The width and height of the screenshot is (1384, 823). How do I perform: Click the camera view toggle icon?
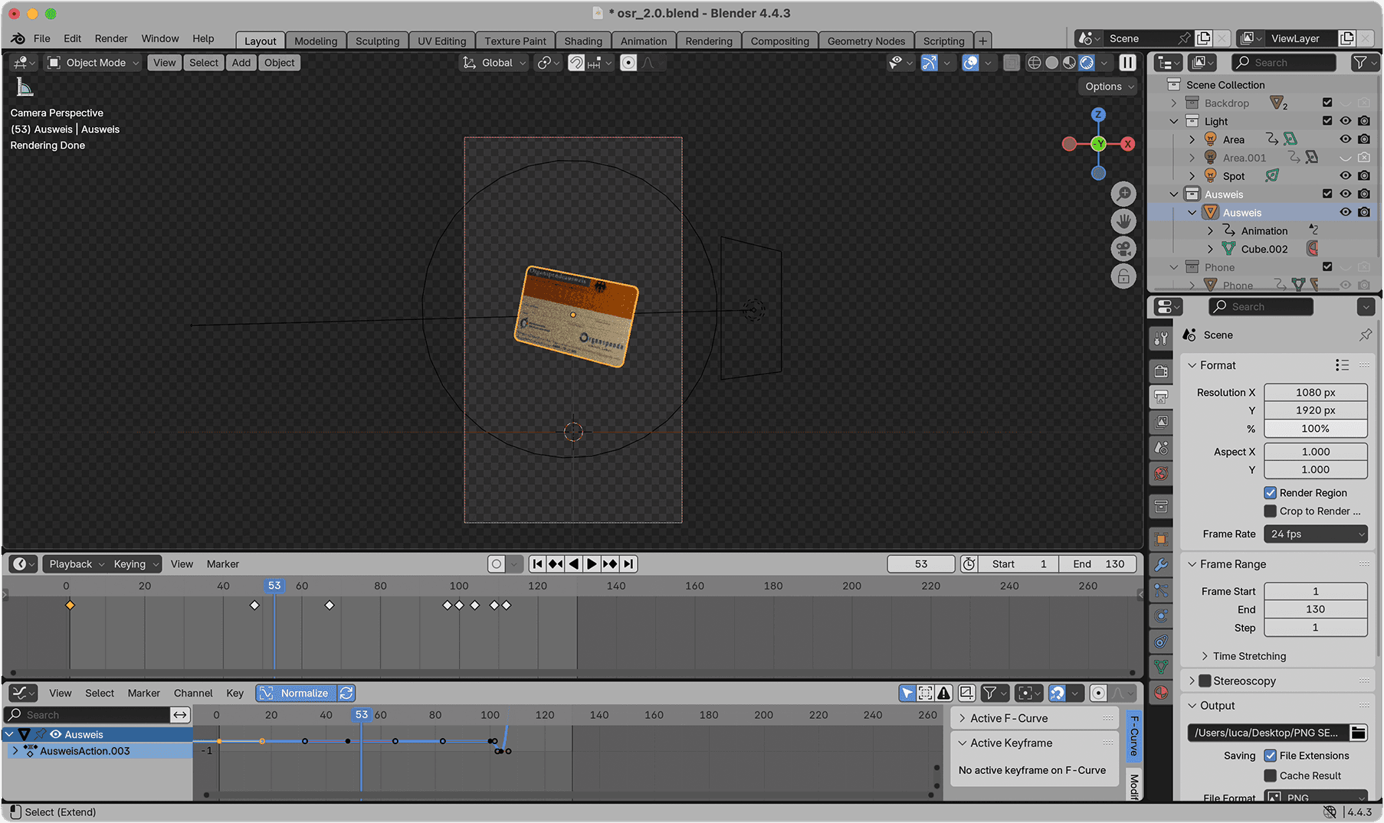(1123, 250)
